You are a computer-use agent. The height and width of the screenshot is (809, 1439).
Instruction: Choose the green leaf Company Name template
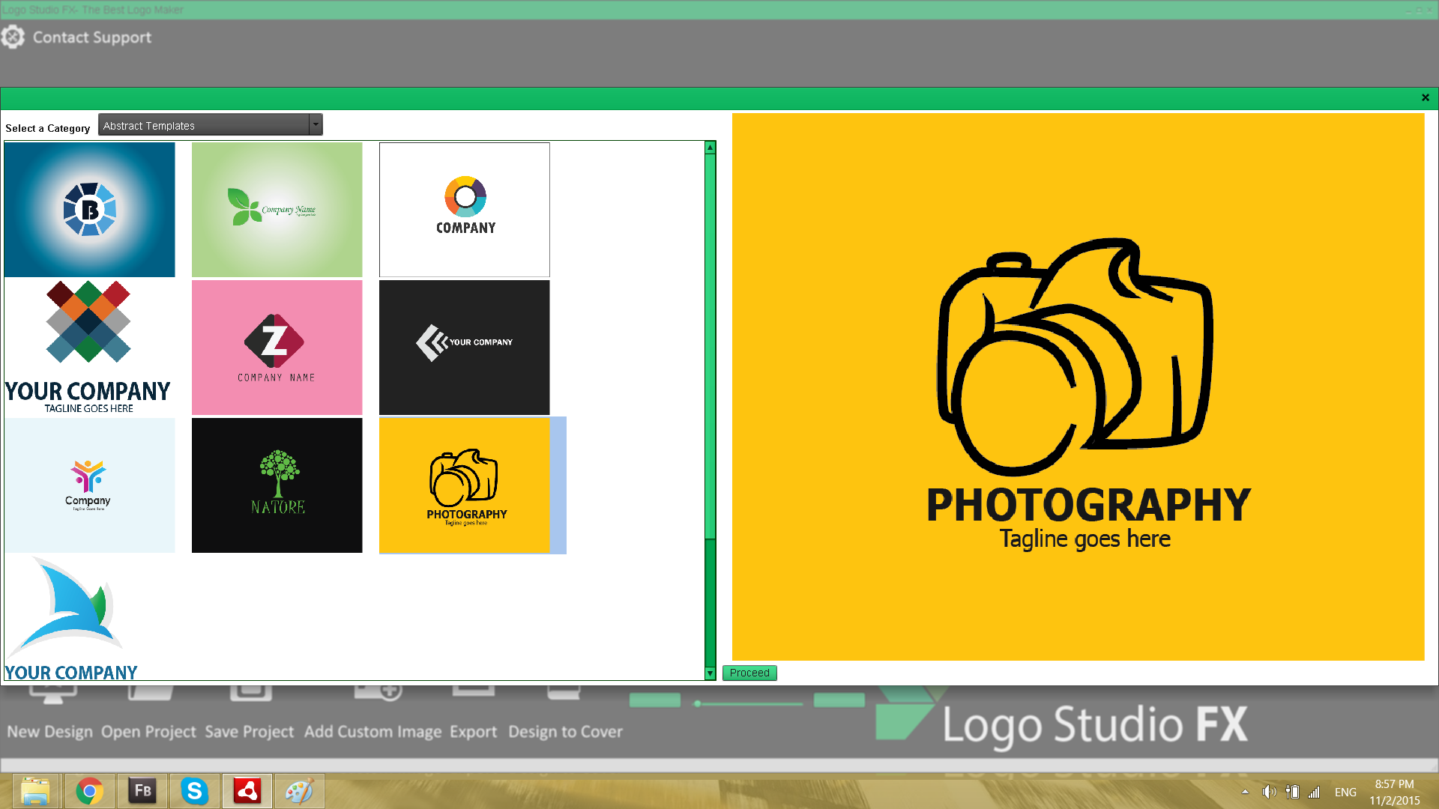(x=277, y=210)
